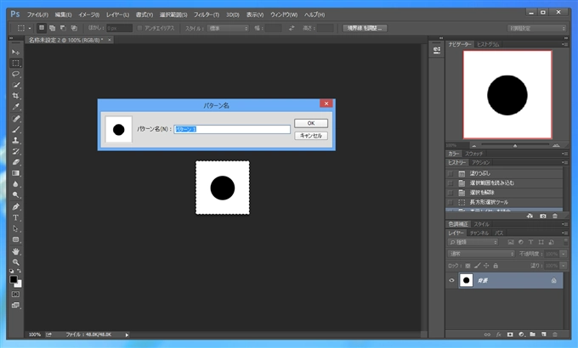Toggle history source box for 選択を解除

(450, 193)
